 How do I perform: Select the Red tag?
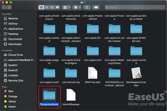(11, 91)
